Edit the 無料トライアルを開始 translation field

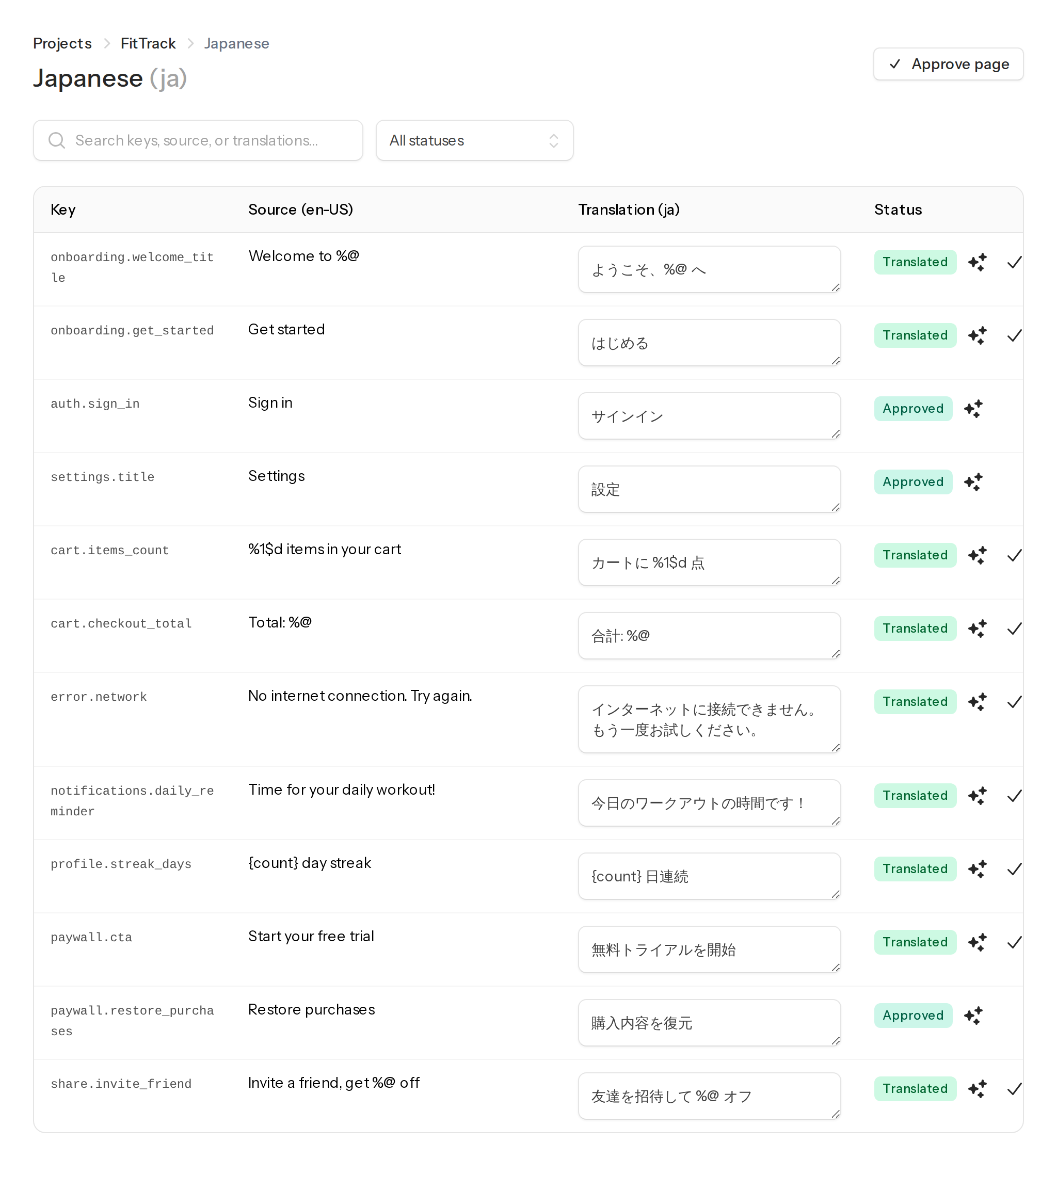pos(709,950)
